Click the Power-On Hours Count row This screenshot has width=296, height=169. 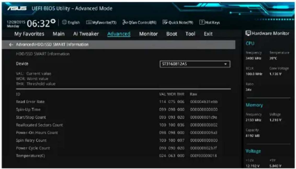click(x=117, y=133)
